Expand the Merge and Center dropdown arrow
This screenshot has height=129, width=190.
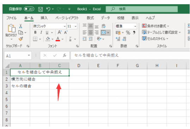(108, 32)
